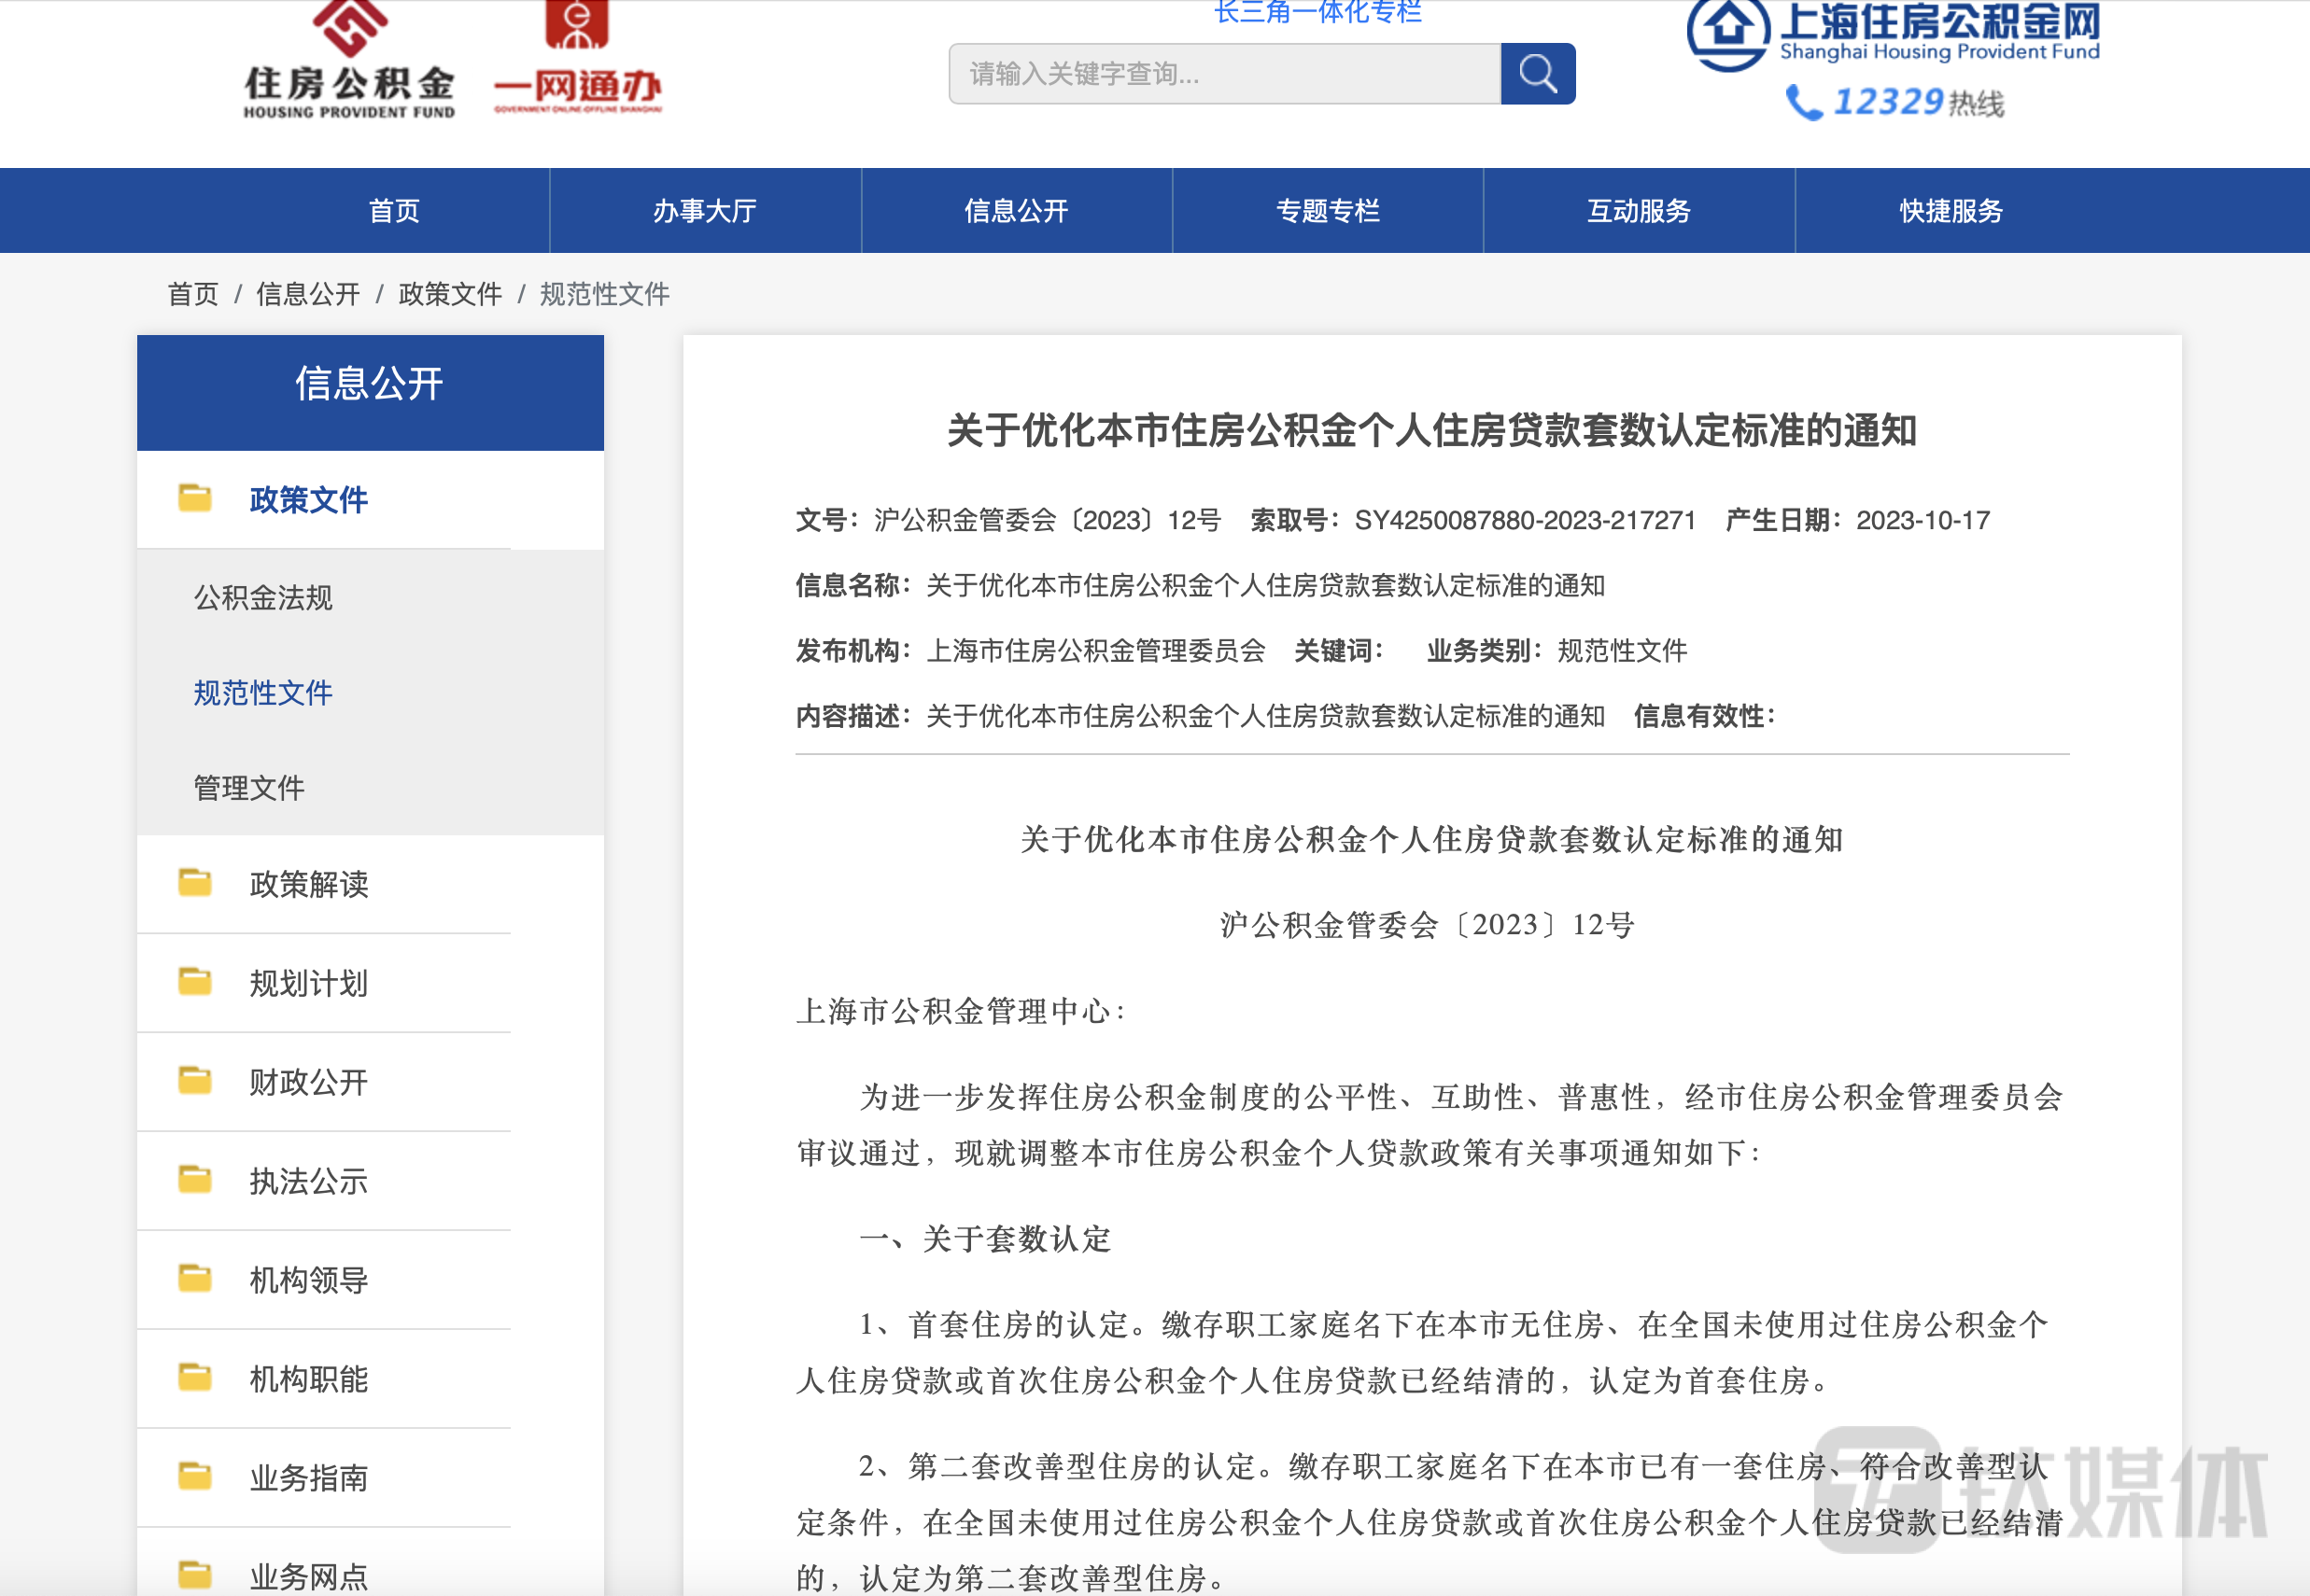Select the folder icon next to 财政公开
2310x1596 pixels.
point(196,1081)
